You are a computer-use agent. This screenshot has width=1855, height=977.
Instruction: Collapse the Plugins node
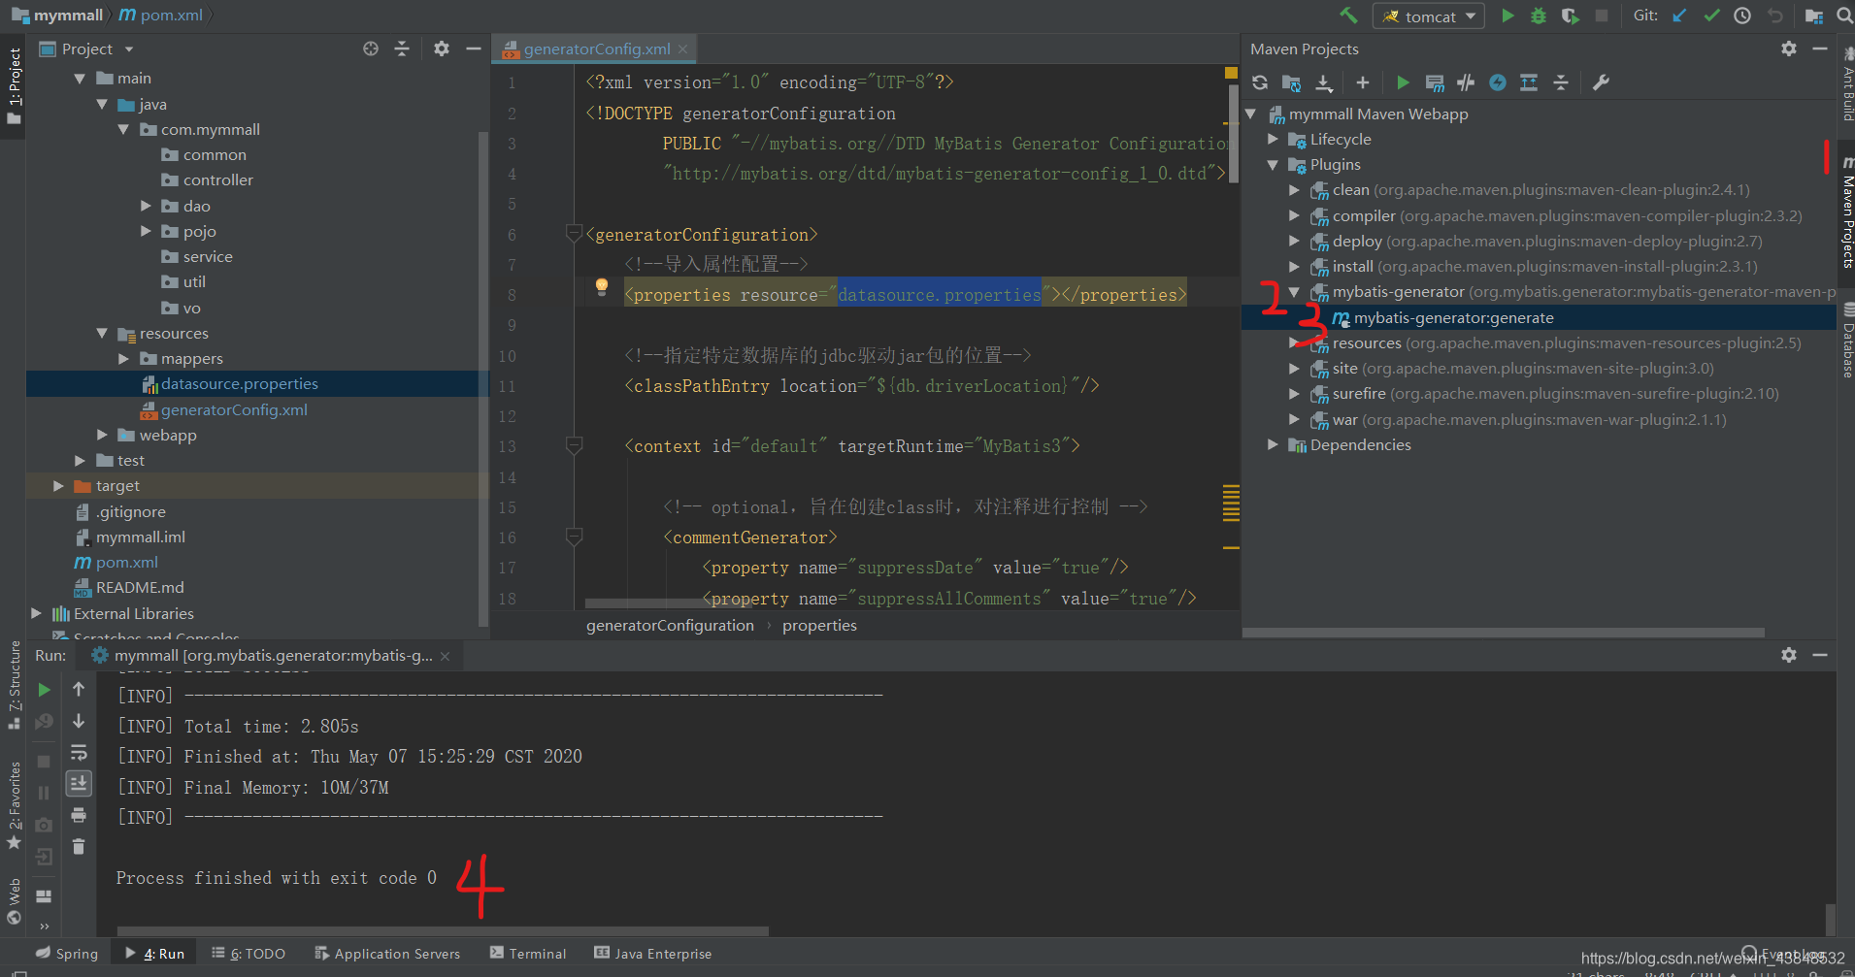1273,165
